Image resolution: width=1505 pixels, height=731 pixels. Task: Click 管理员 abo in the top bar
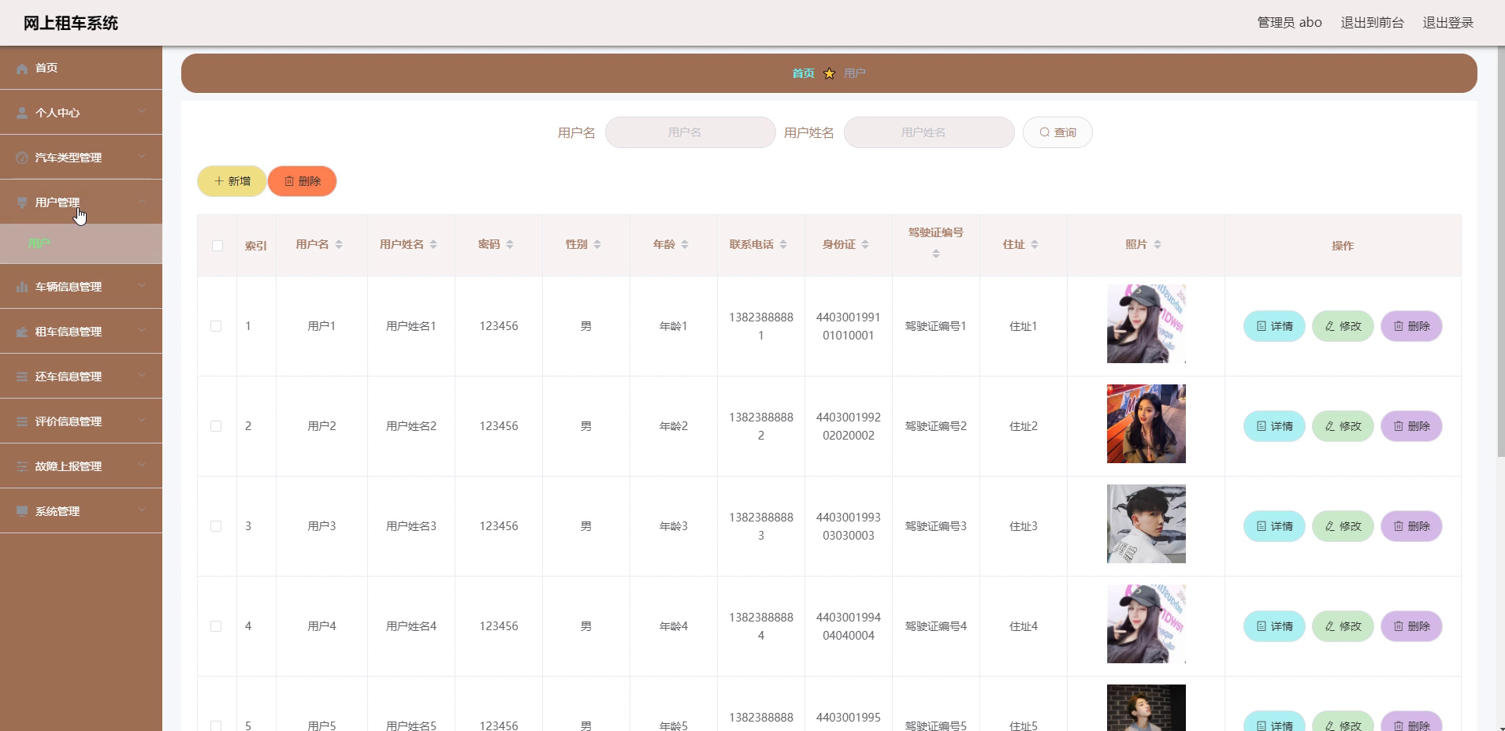(1289, 23)
